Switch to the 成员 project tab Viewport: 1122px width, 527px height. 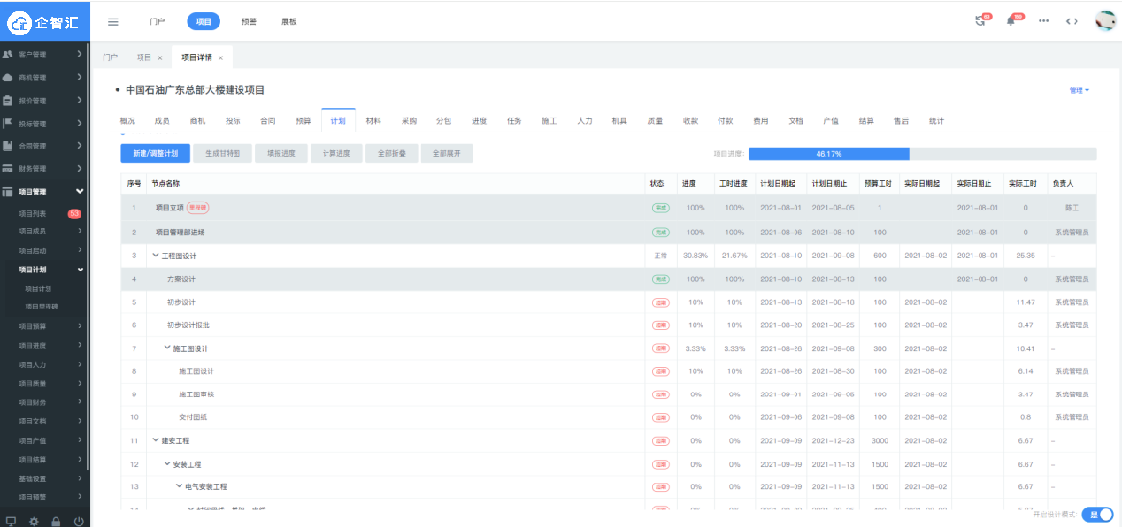point(162,121)
